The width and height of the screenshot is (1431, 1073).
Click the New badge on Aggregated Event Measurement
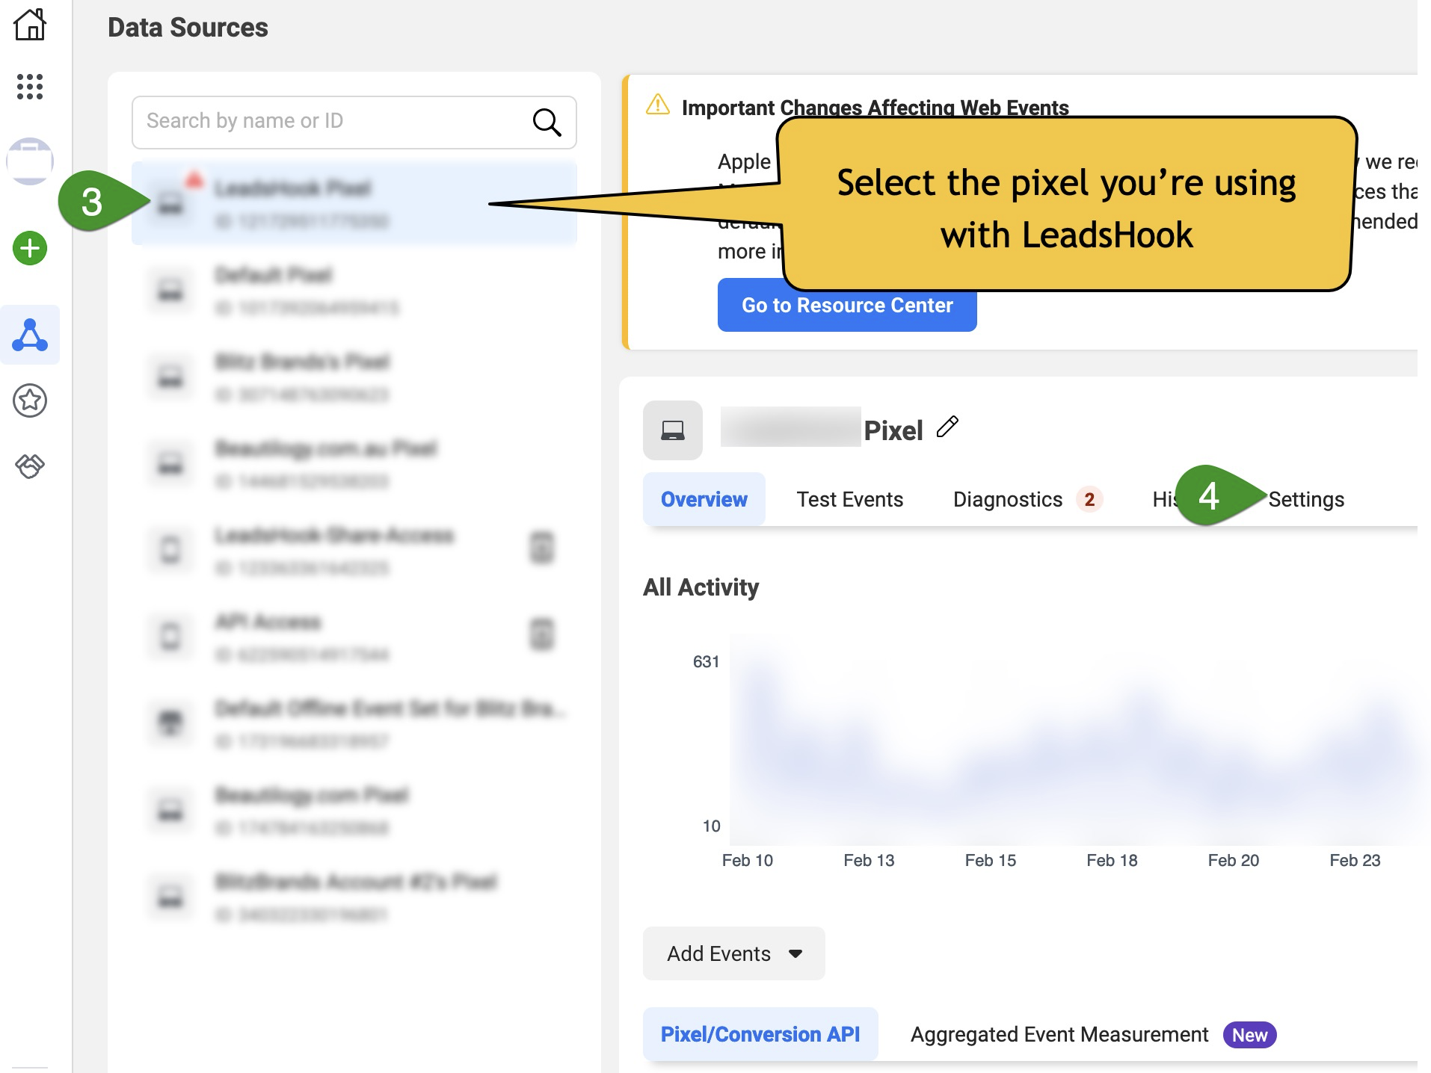click(1249, 1035)
